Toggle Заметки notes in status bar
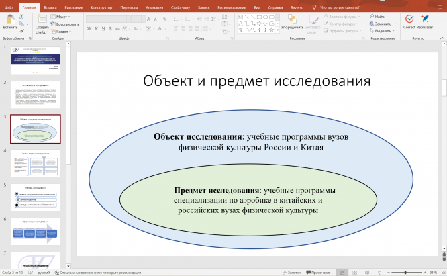This screenshot has height=276, width=447. 292,273
